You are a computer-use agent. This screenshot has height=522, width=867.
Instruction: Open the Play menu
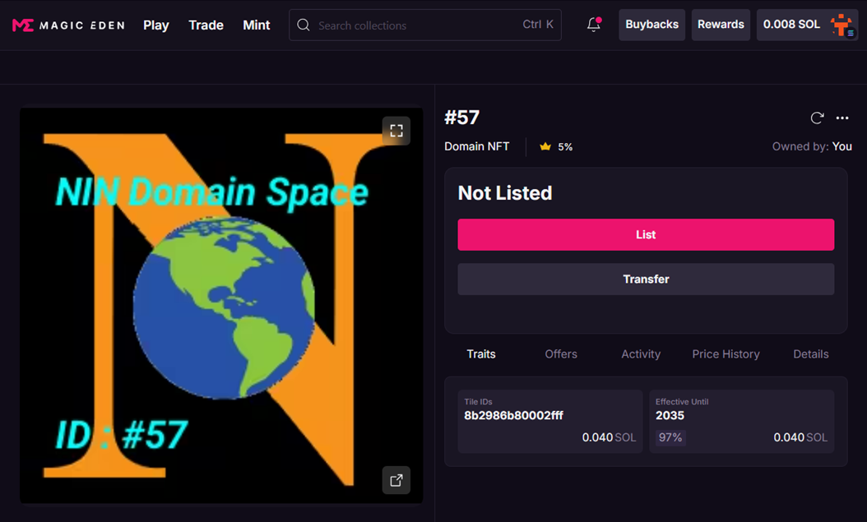[x=155, y=25]
